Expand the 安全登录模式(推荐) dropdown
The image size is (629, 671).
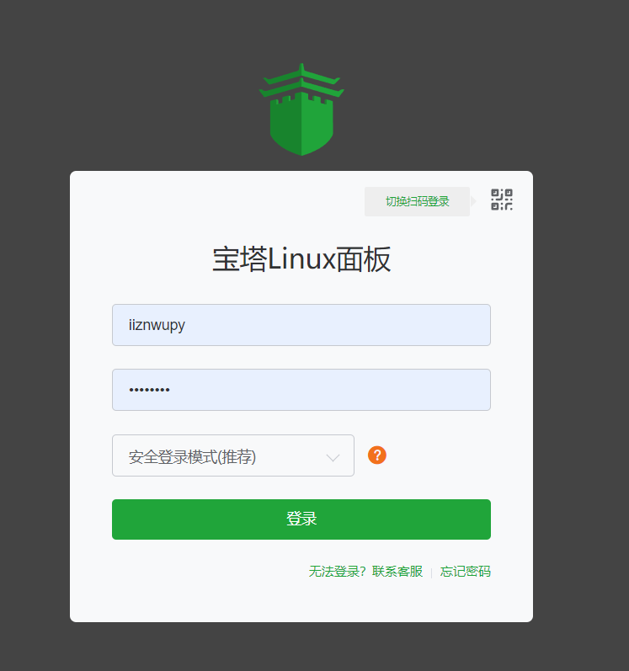[x=233, y=455]
